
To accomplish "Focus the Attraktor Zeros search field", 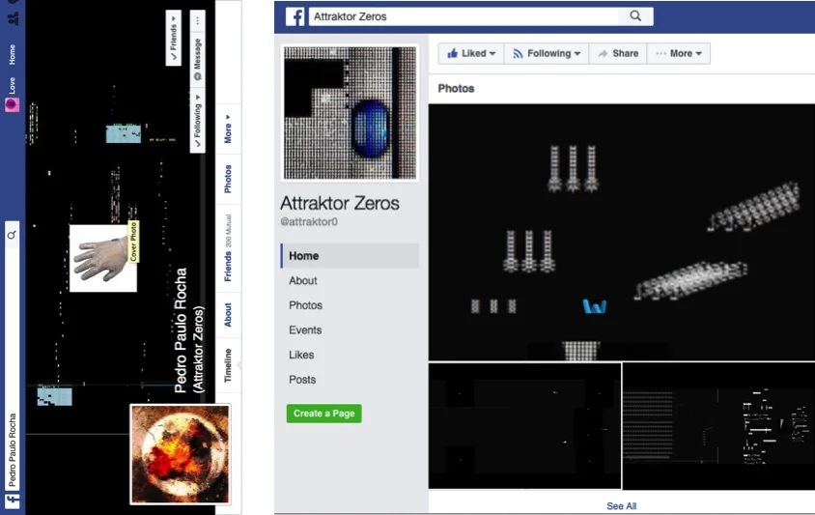I will (x=464, y=16).
